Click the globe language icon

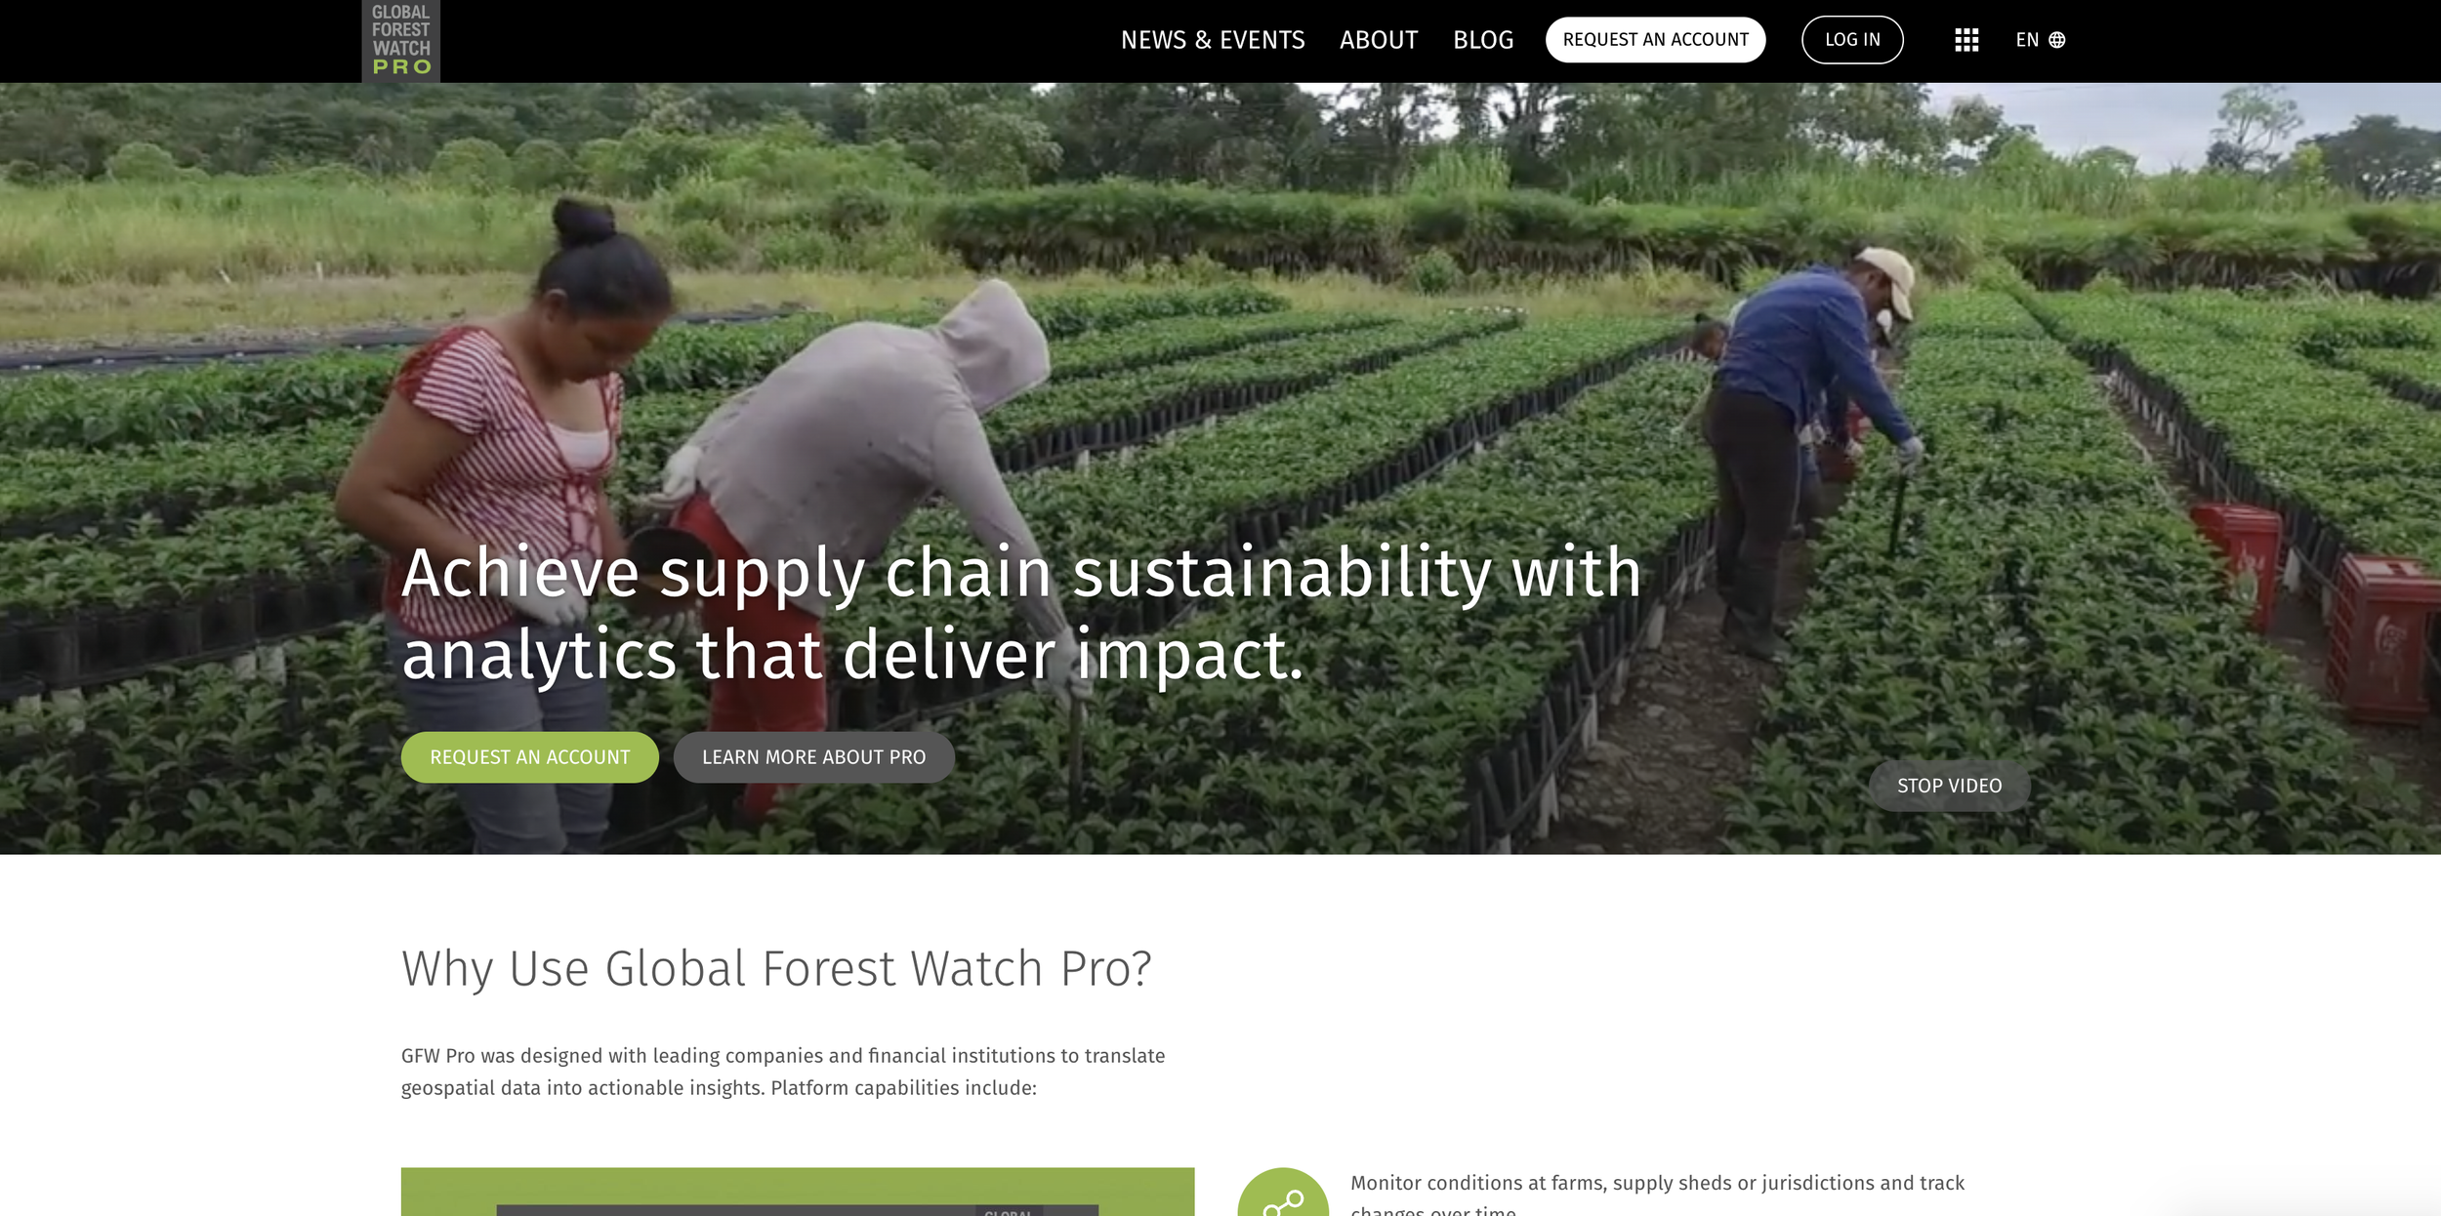pyautogui.click(x=2056, y=40)
